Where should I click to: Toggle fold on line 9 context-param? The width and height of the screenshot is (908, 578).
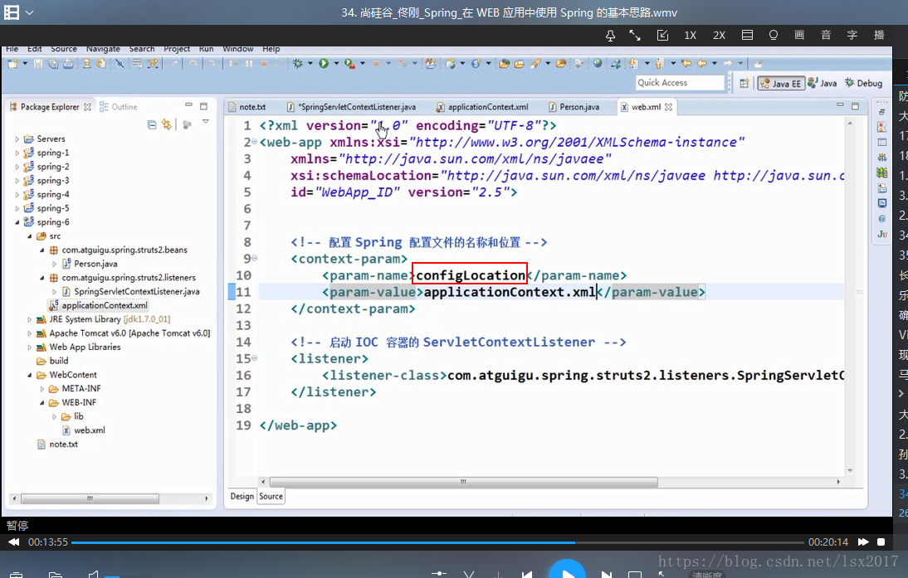[x=254, y=259]
